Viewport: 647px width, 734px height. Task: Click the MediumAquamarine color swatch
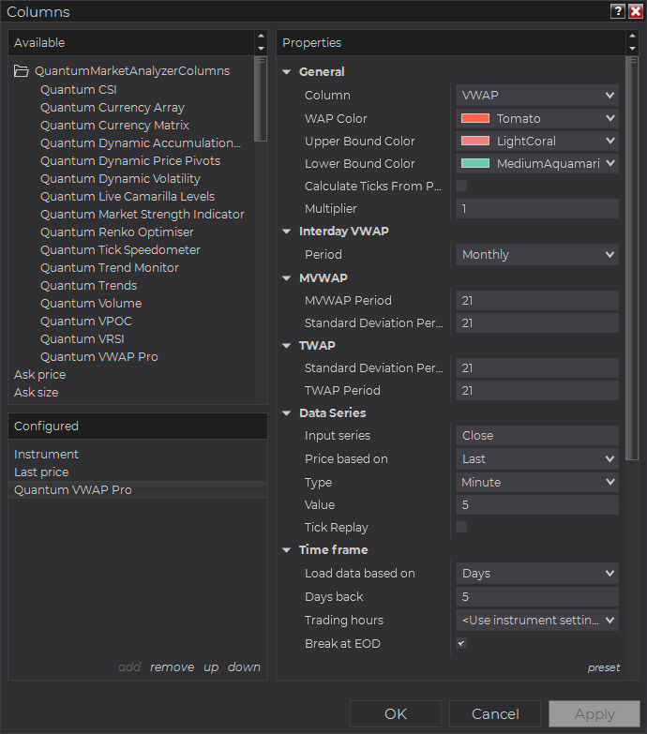[x=475, y=163]
